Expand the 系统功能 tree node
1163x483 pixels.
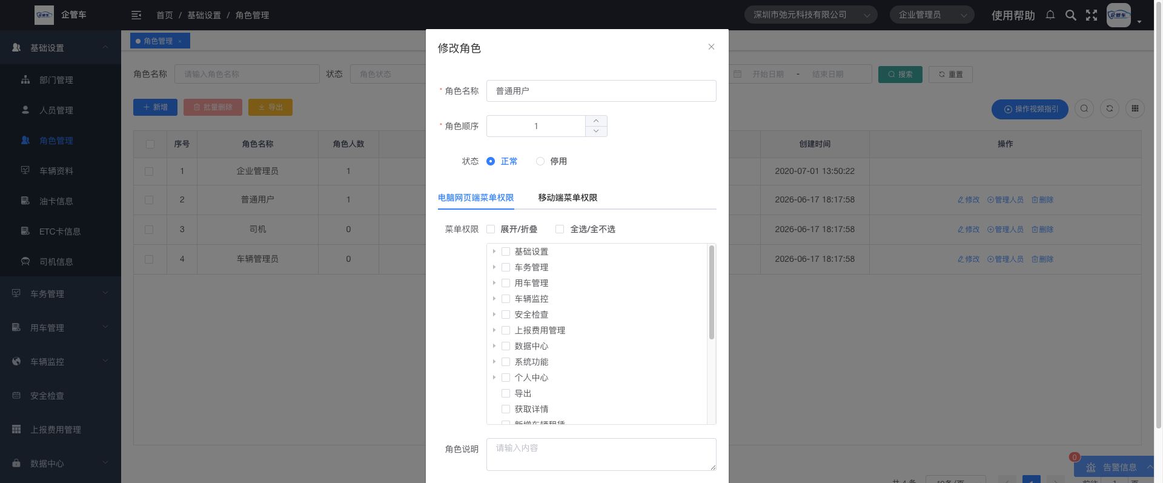tap(494, 362)
